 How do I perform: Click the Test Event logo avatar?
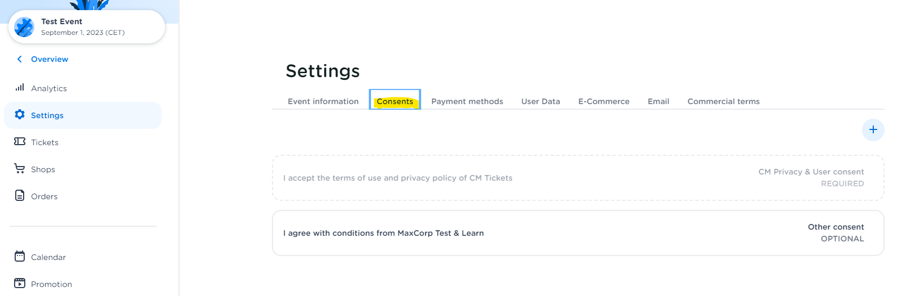click(24, 27)
